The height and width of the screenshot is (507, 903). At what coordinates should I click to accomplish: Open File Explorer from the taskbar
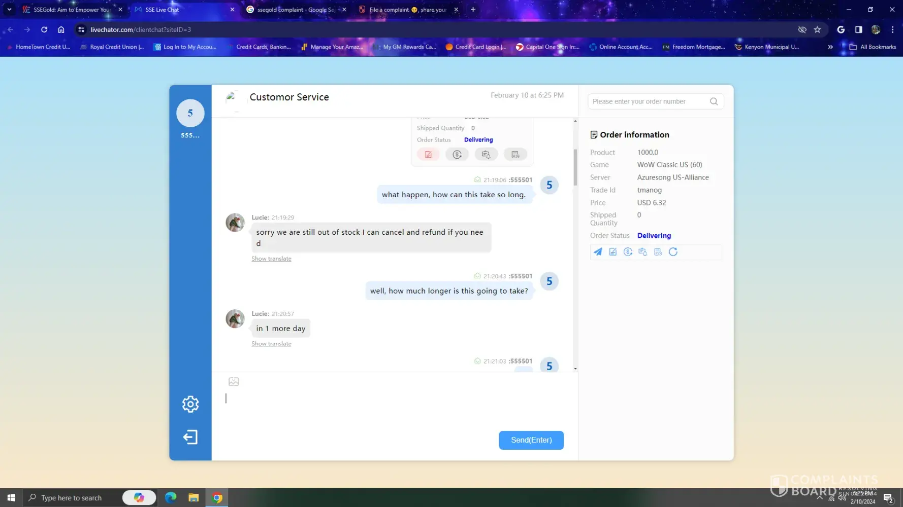click(x=193, y=498)
